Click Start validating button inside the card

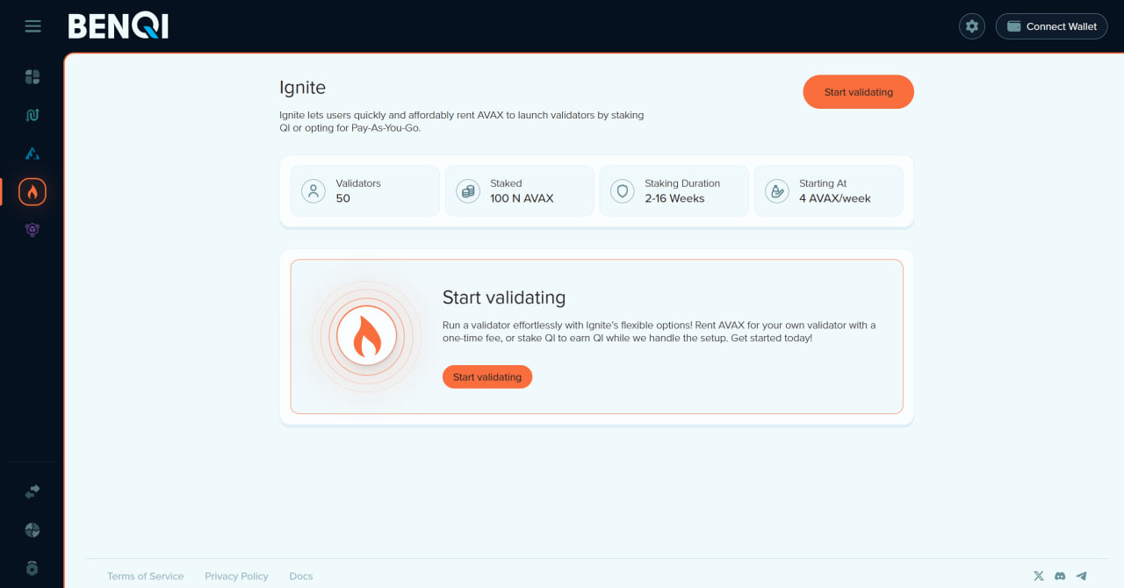pyautogui.click(x=487, y=377)
